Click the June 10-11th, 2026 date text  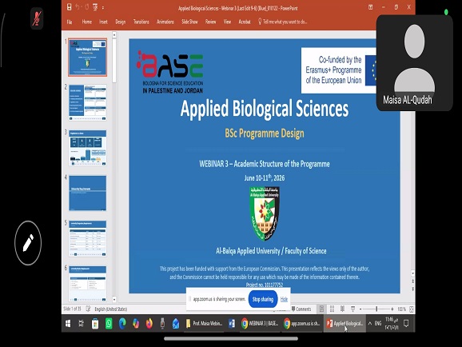(265, 177)
